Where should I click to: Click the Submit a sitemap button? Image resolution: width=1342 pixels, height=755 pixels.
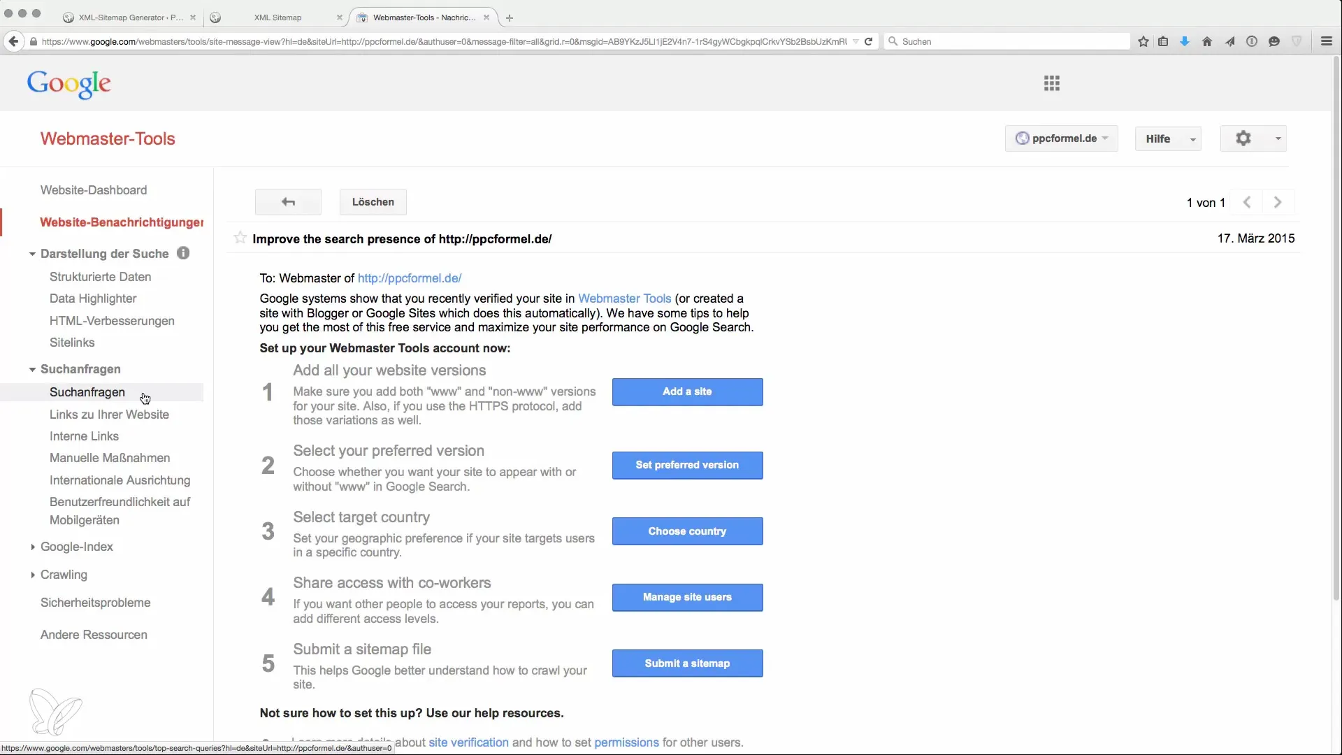(687, 663)
